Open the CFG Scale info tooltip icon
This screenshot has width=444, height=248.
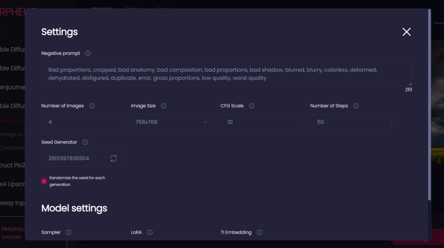tap(251, 106)
